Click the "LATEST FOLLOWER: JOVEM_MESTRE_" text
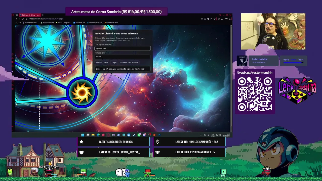The width and height of the screenshot is (322, 181). point(120,152)
